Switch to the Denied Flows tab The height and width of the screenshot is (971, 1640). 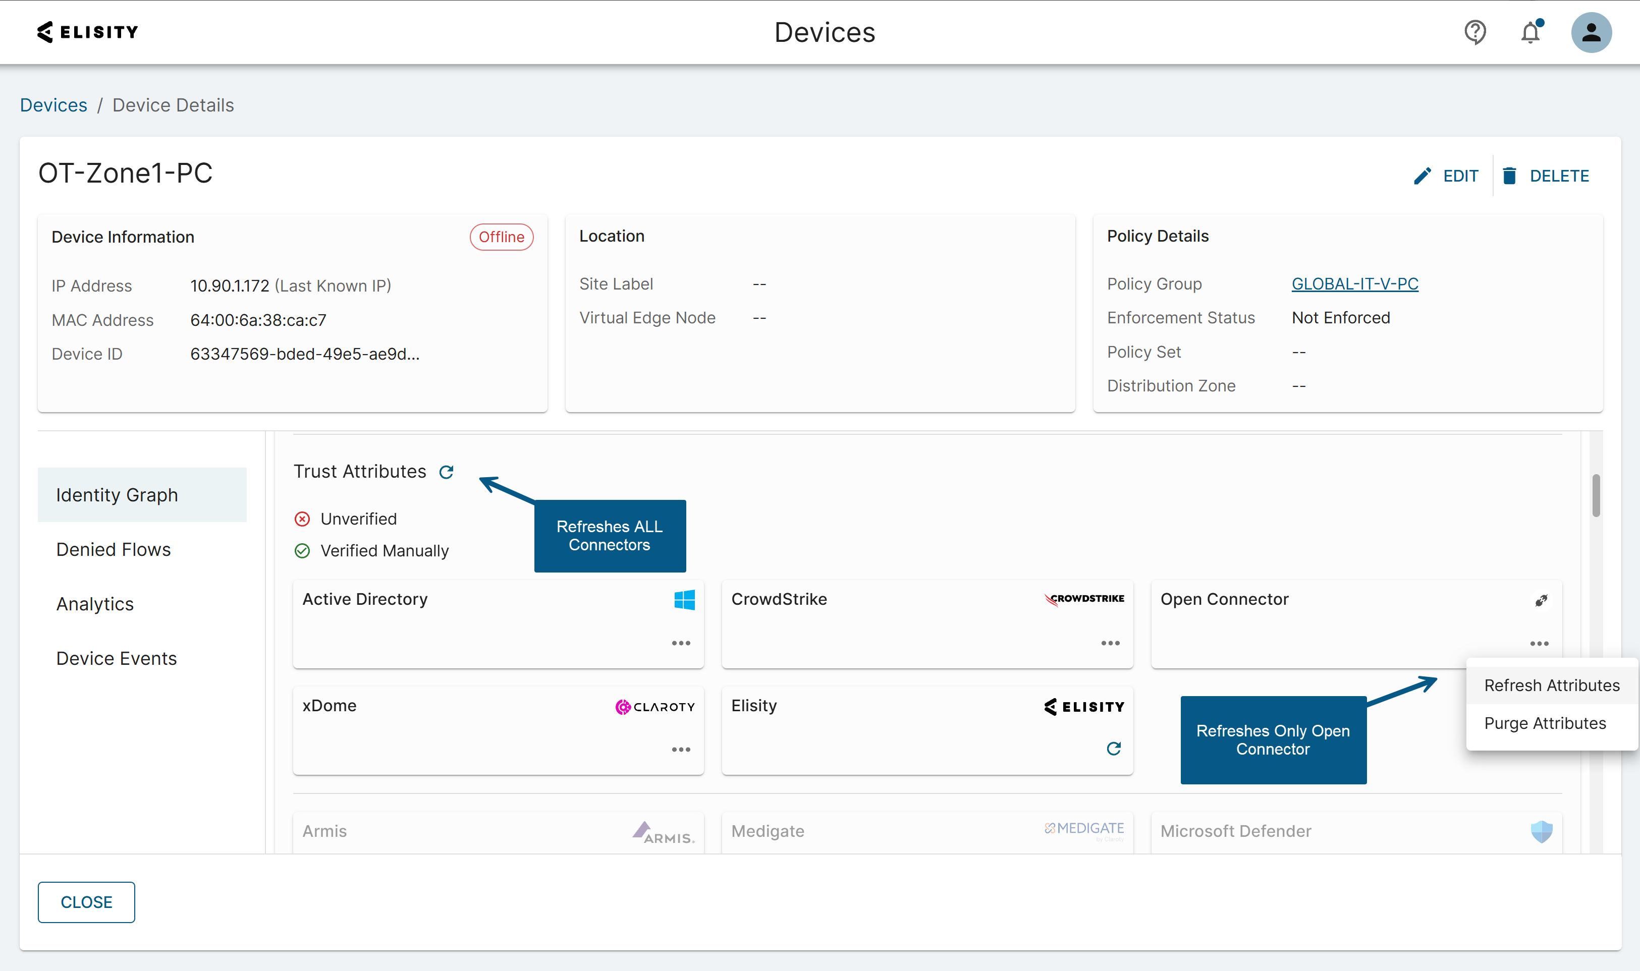click(142, 549)
